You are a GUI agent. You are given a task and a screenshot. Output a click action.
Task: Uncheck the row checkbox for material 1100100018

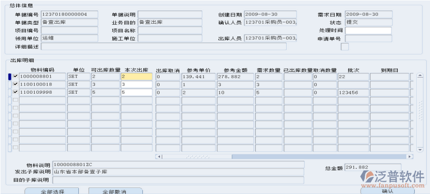[16, 84]
